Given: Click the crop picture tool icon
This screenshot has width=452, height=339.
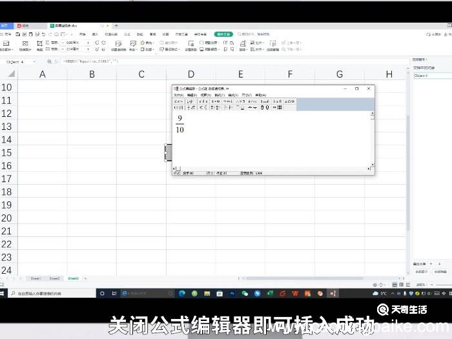Looking at the screenshot, I should 39,43.
